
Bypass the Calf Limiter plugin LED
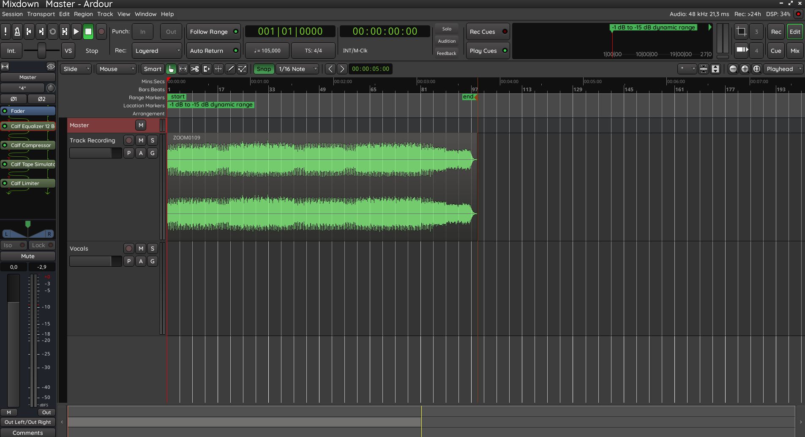5,183
